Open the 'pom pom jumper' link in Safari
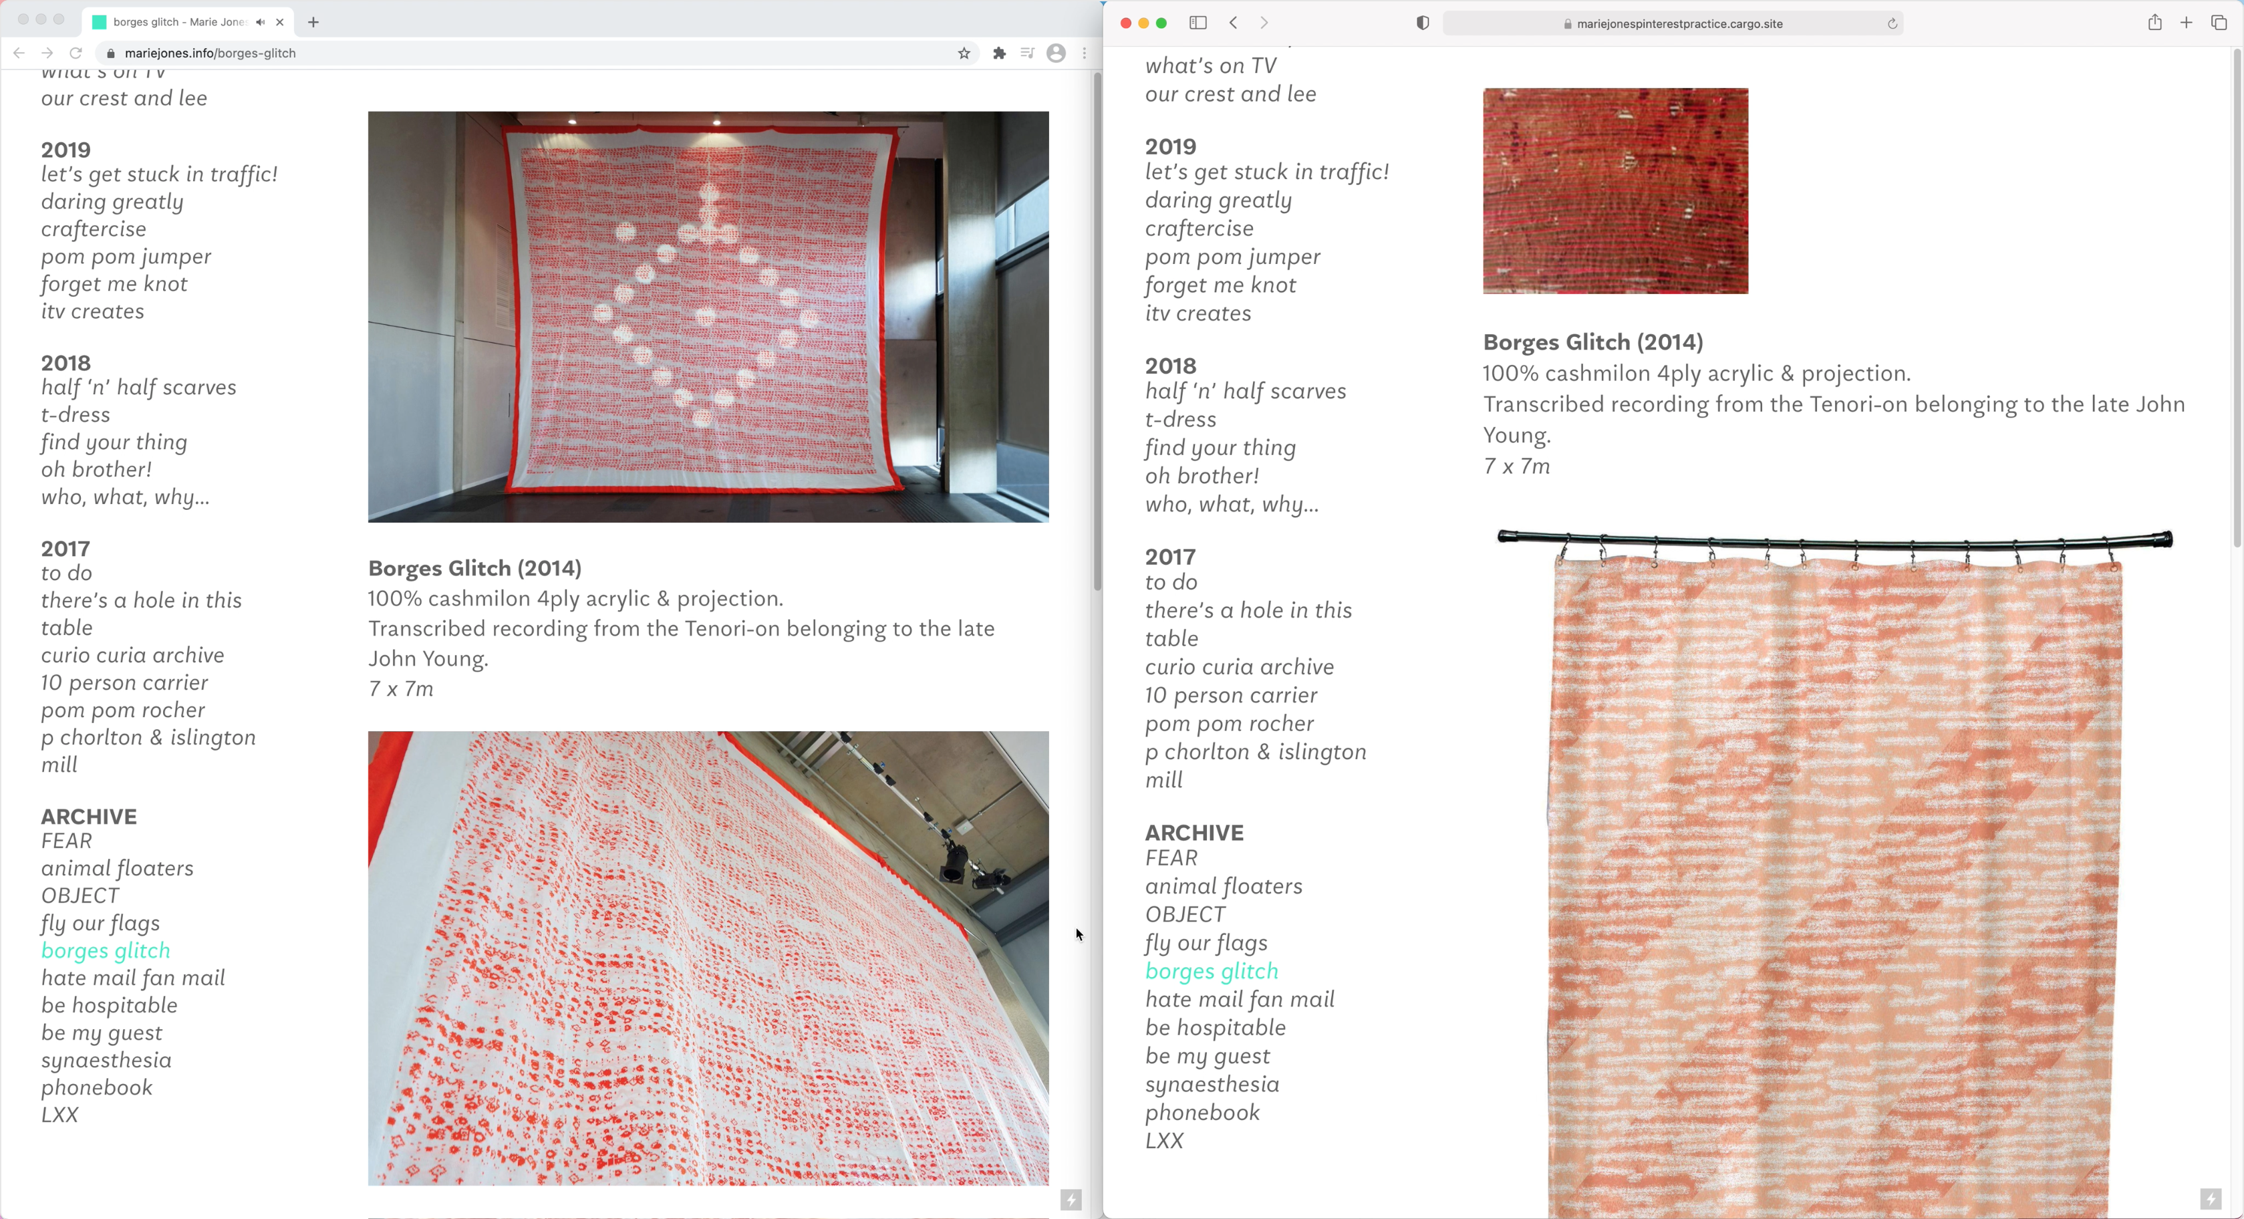Image resolution: width=2244 pixels, height=1219 pixels. coord(1232,257)
